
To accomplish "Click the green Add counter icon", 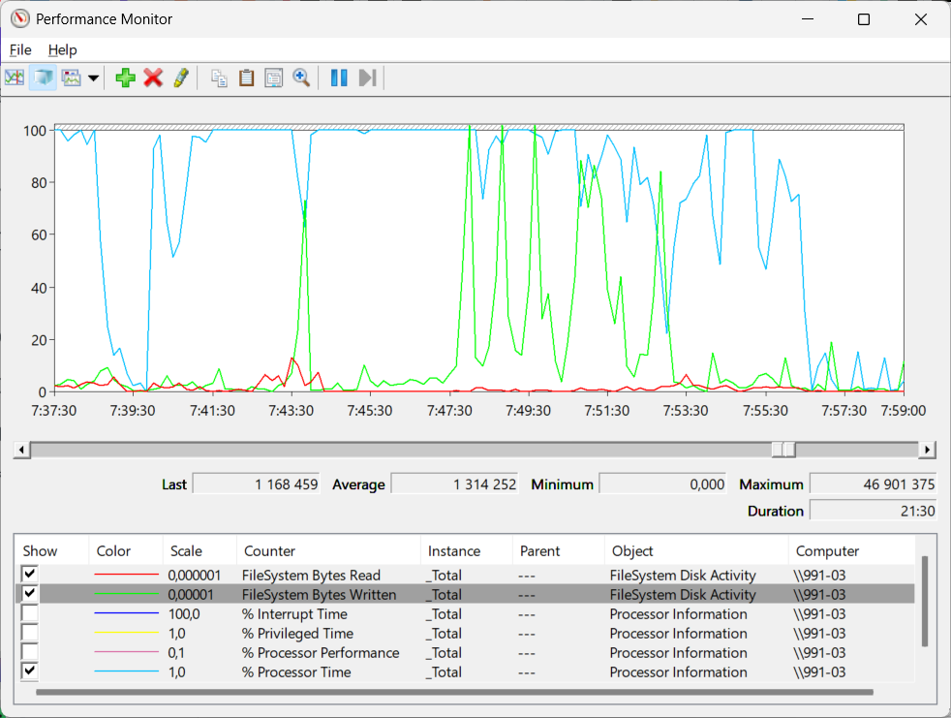I will 125,78.
